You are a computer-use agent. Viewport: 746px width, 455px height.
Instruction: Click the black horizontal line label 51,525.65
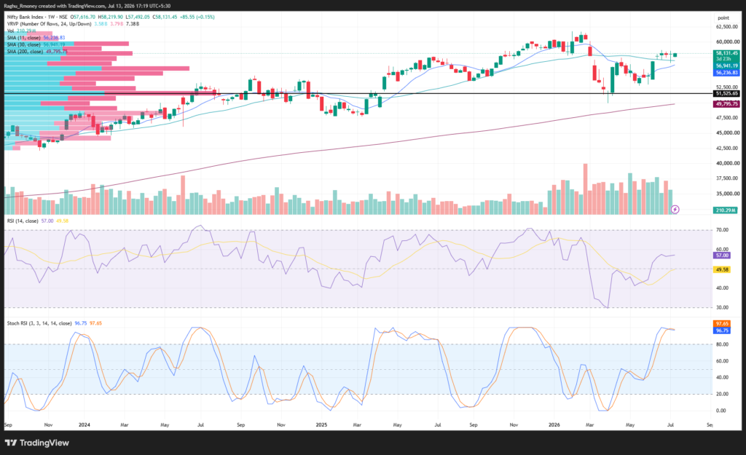[726, 94]
